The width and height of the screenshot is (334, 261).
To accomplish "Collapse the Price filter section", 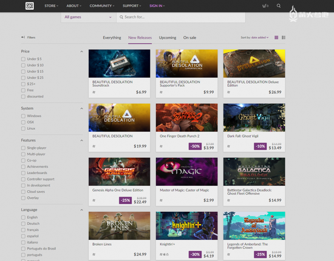I will (81, 52).
